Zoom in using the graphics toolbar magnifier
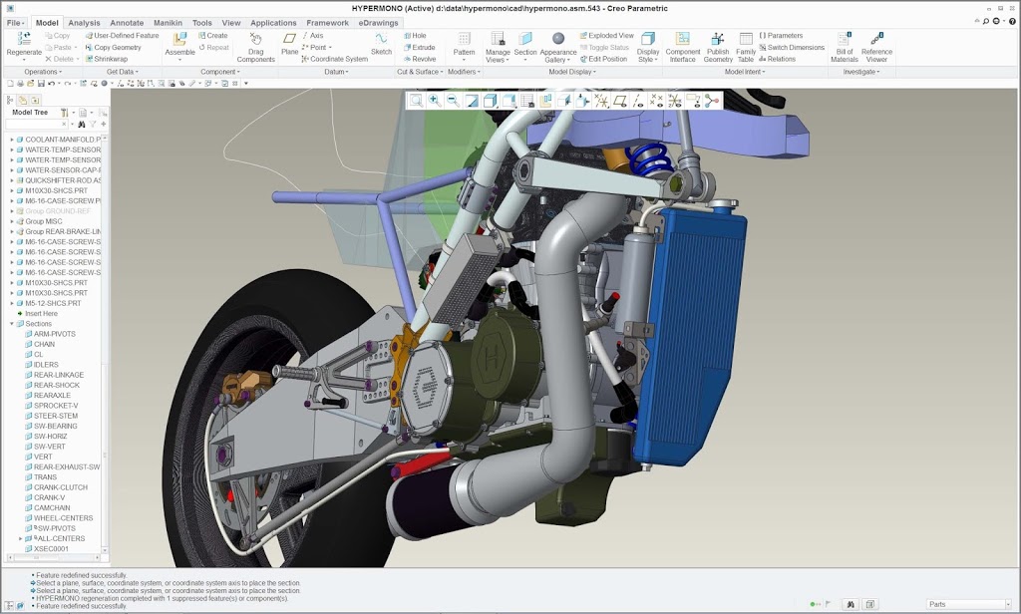Image resolution: width=1021 pixels, height=614 pixels. 434,100
